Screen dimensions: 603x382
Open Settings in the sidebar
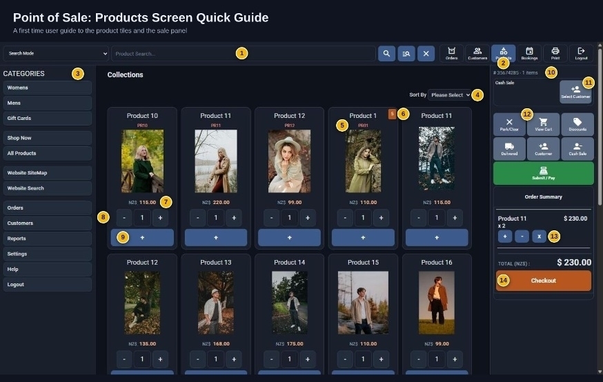[x=48, y=254]
